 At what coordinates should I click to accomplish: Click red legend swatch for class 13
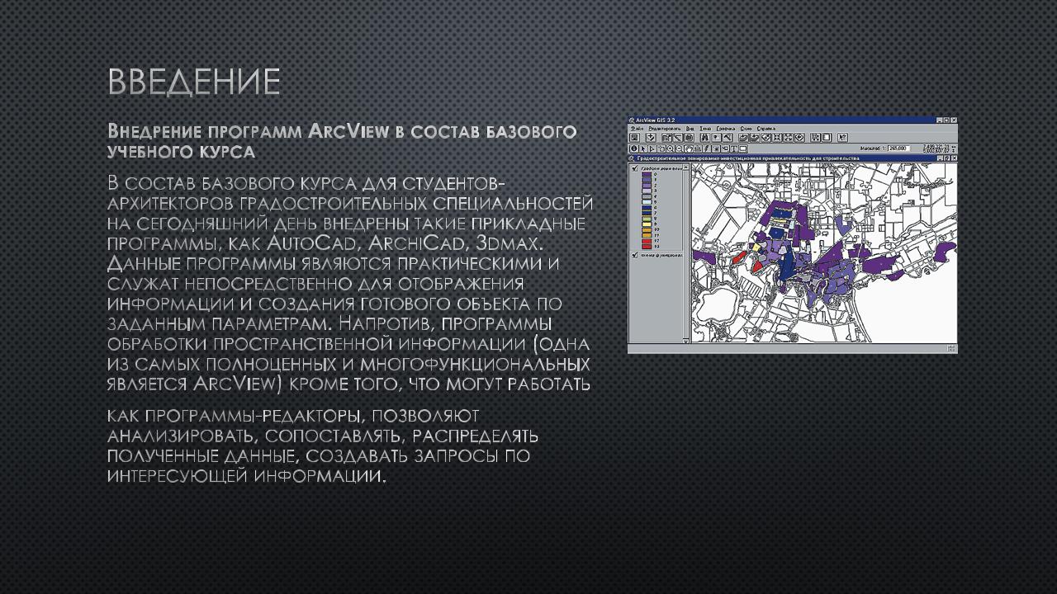647,247
